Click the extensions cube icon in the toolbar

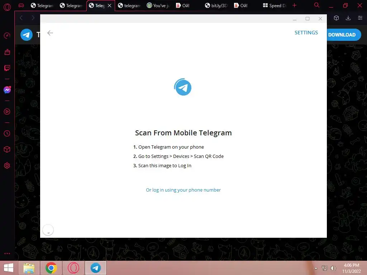click(x=336, y=18)
